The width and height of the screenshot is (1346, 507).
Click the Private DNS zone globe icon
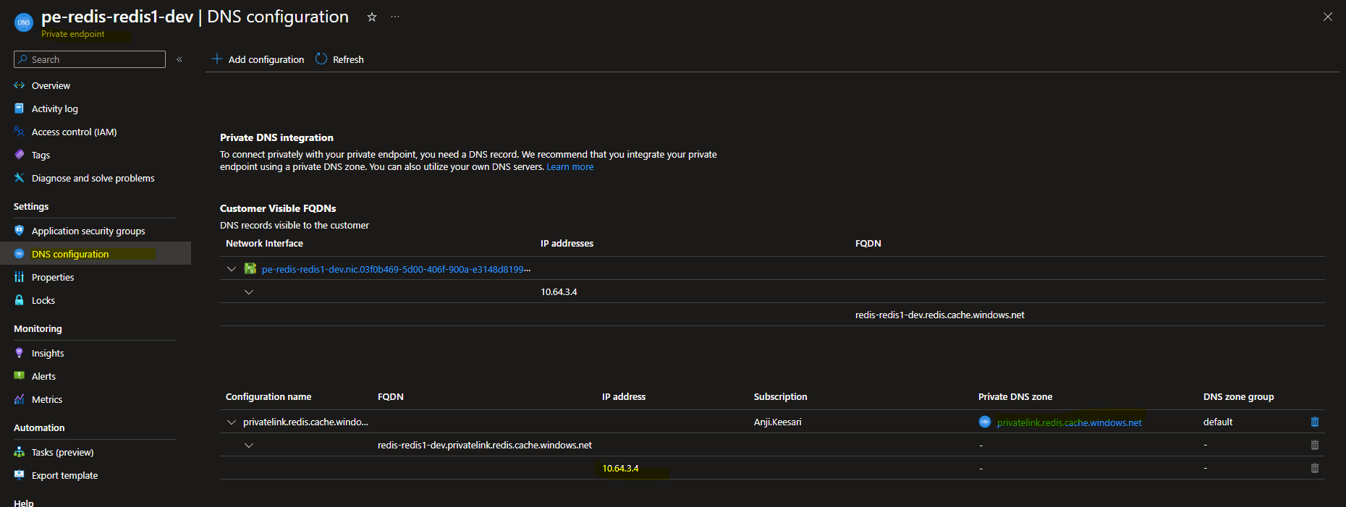985,422
